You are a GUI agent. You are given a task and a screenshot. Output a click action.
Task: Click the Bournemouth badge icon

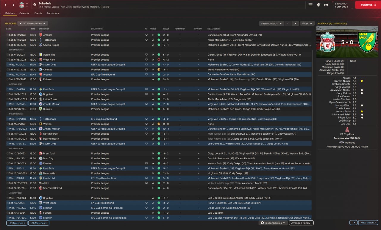click(40, 139)
